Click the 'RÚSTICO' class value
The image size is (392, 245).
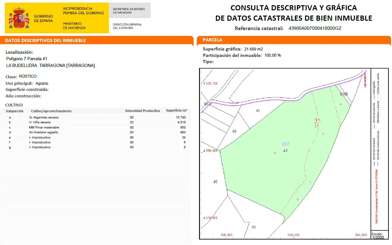[28, 76]
